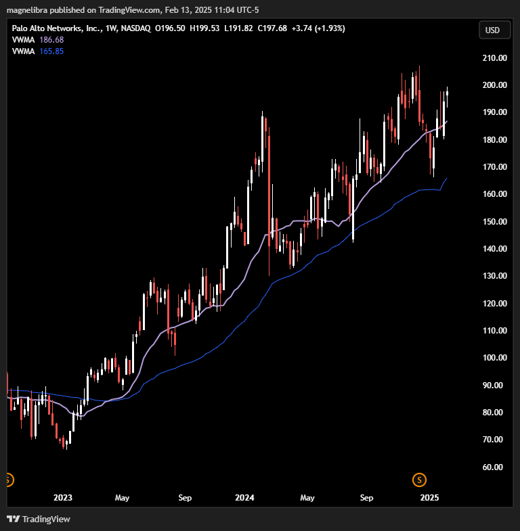Click the 130.00 price axis label
This screenshot has height=531, width=520.
pos(494,276)
